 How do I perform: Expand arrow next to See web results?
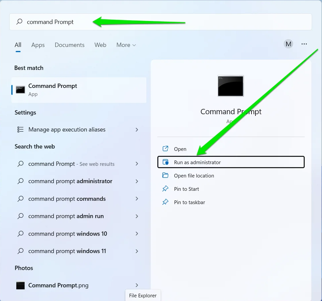[x=137, y=164]
